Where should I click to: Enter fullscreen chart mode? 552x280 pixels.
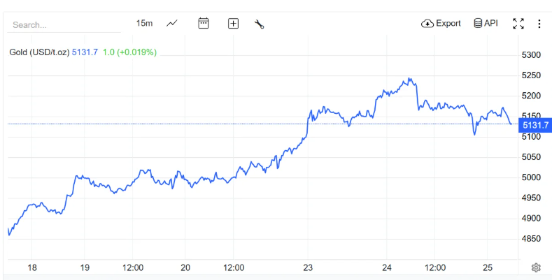click(x=518, y=23)
